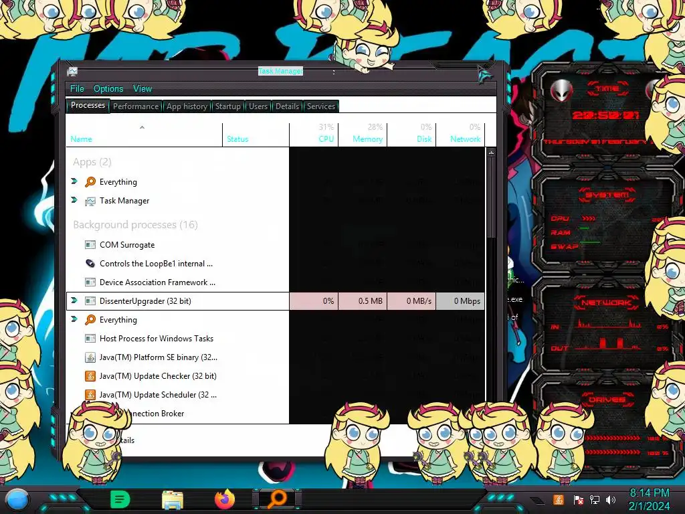Click the Task Manager title bar icon

(x=72, y=71)
